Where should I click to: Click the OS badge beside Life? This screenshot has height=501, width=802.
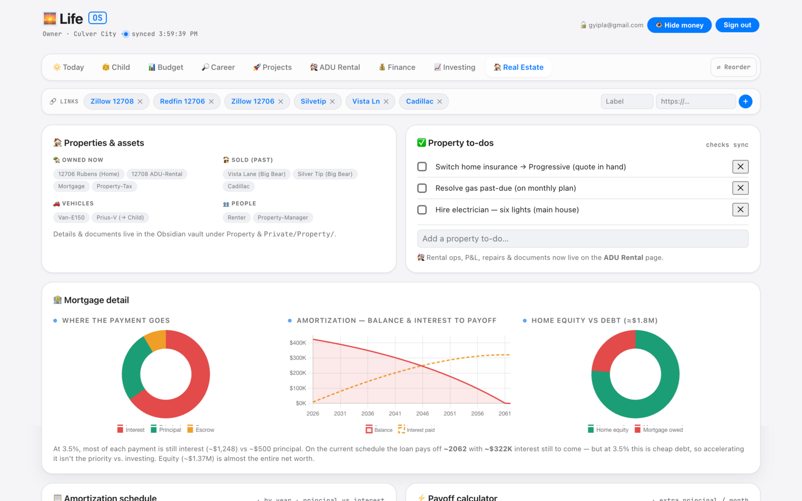point(98,18)
